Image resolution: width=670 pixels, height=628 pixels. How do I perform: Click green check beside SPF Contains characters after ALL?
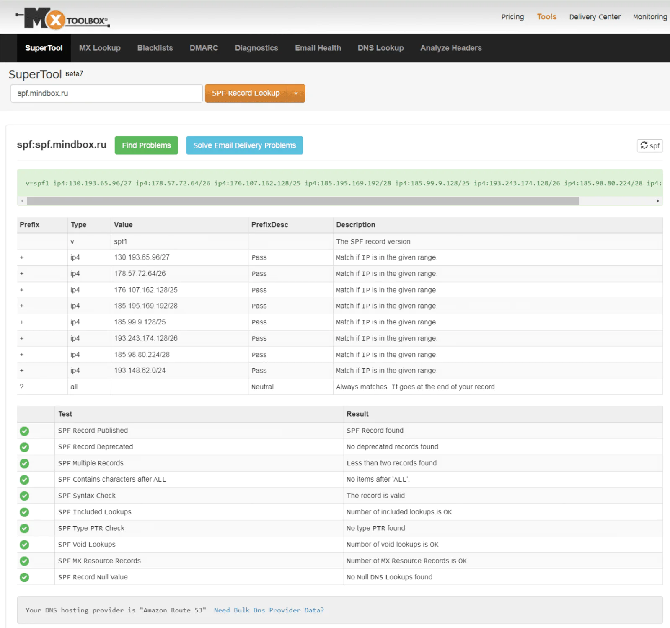click(x=24, y=480)
